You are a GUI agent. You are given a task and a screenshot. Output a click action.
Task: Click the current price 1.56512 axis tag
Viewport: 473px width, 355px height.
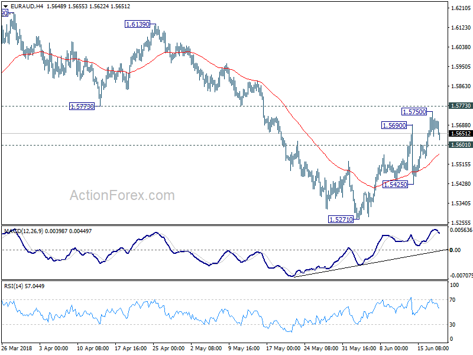pos(461,134)
